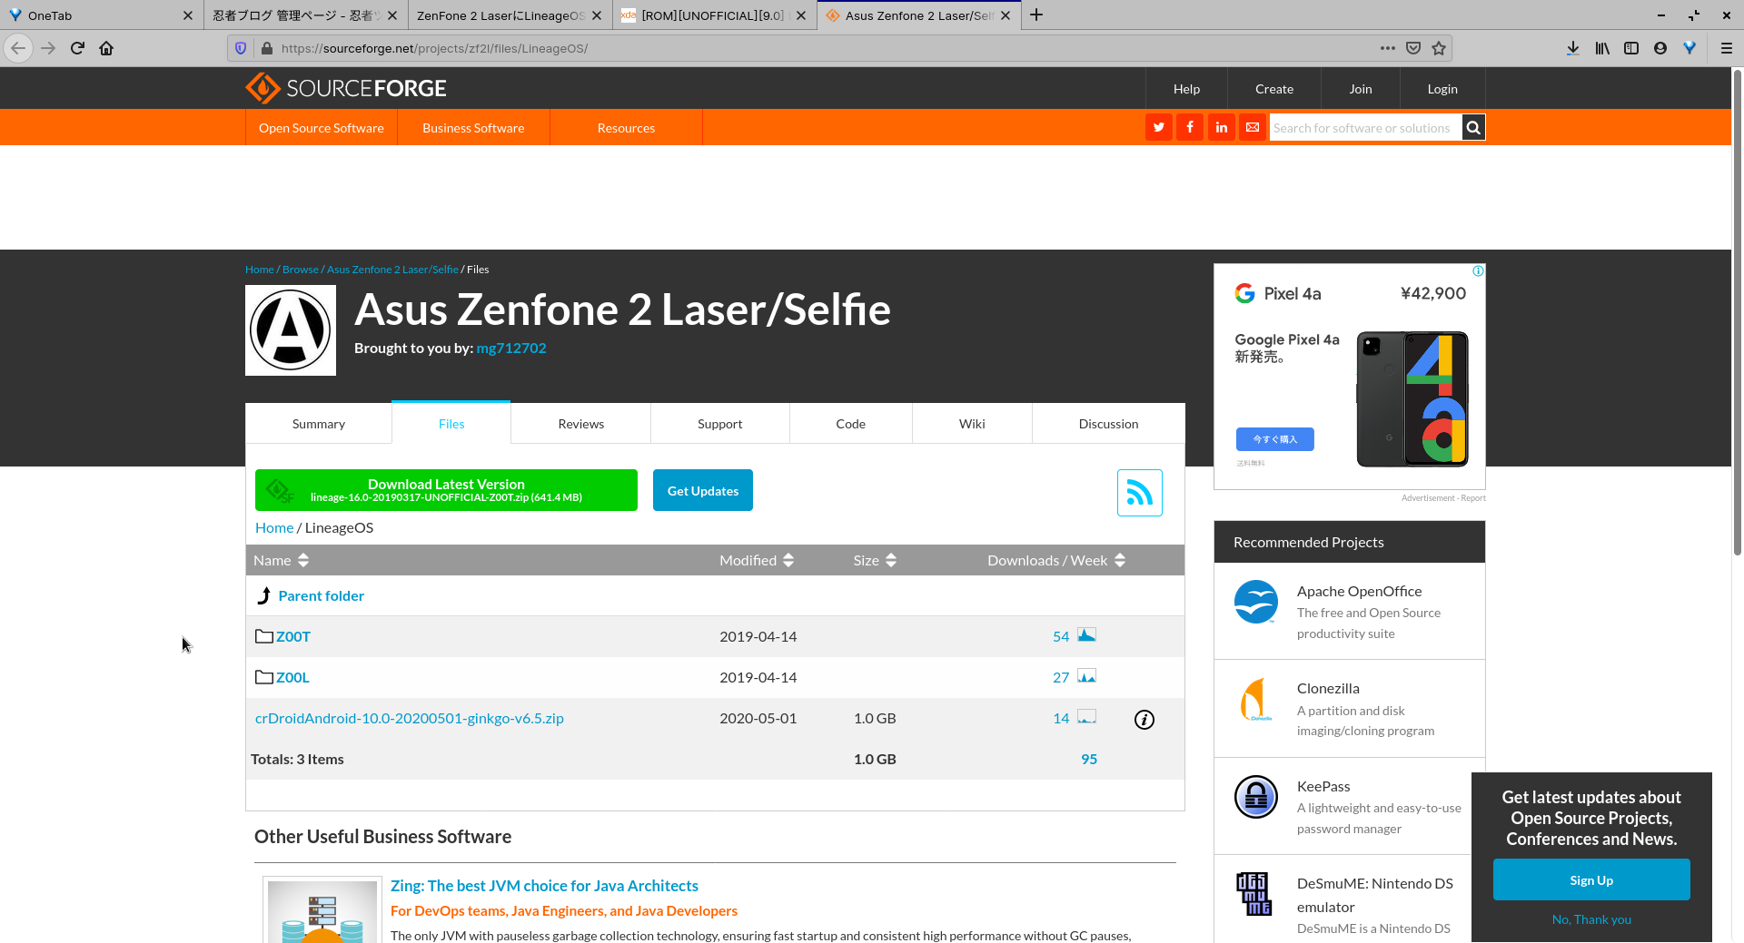Click the email envelope icon in header
Image resolution: width=1744 pixels, height=943 pixels.
coord(1253,128)
